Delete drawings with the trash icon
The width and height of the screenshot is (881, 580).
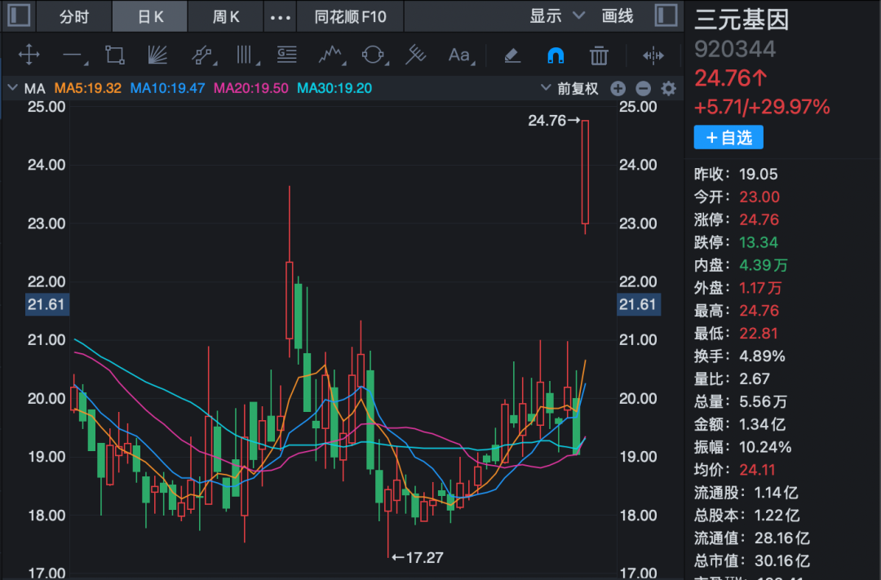coord(599,55)
